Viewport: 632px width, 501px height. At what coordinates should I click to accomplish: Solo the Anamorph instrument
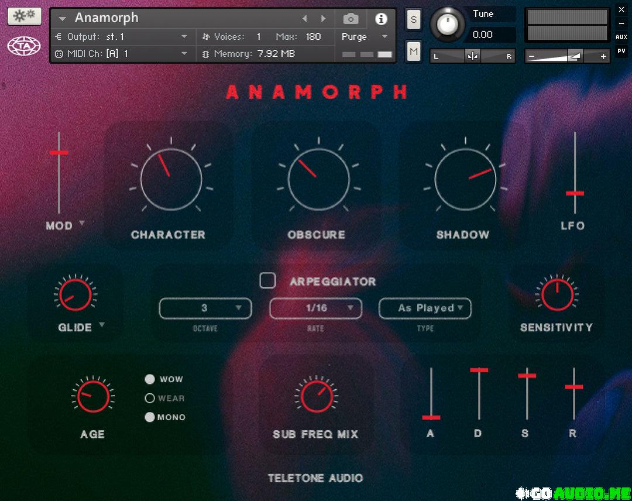coord(414,19)
